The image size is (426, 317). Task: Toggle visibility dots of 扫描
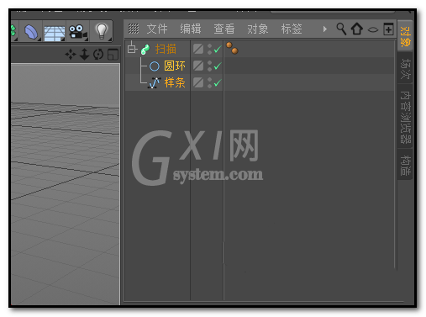[209, 49]
